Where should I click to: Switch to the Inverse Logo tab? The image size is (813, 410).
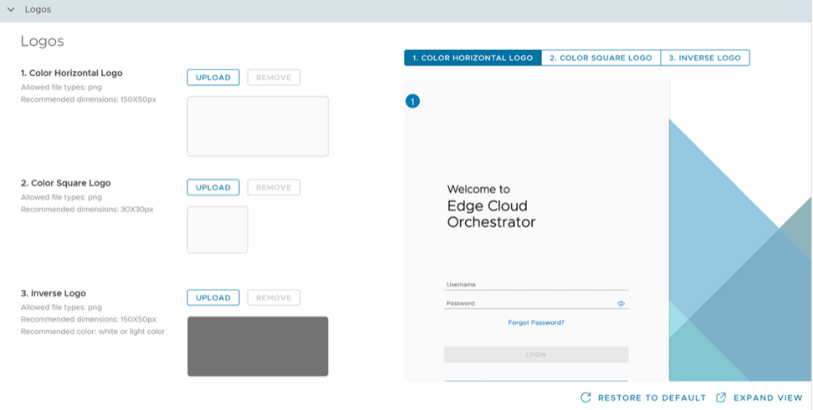click(704, 58)
